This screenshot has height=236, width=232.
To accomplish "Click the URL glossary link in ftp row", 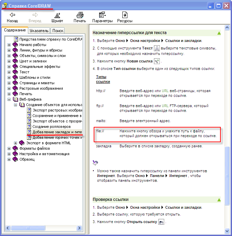I will pos(165,106).
